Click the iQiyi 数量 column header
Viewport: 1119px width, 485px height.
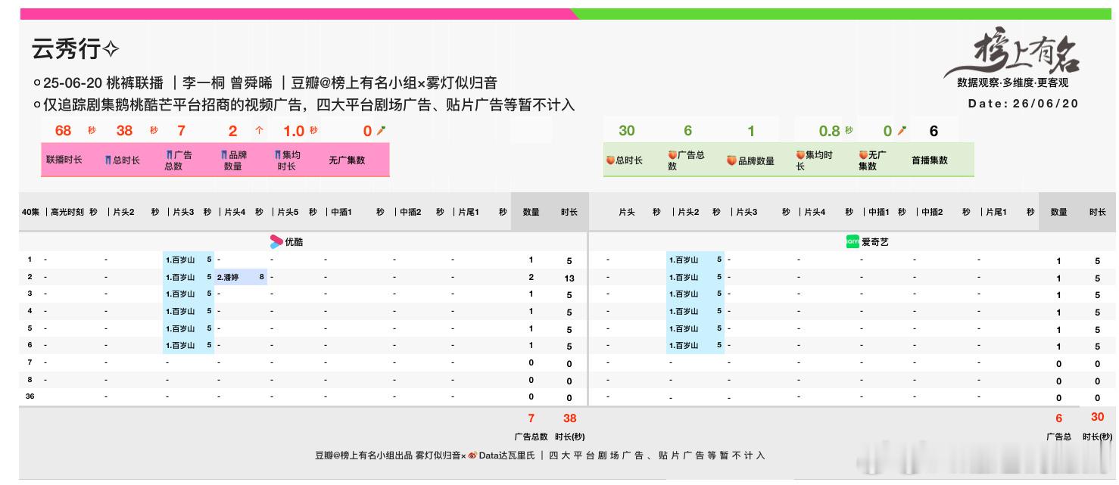pyautogui.click(x=1058, y=212)
